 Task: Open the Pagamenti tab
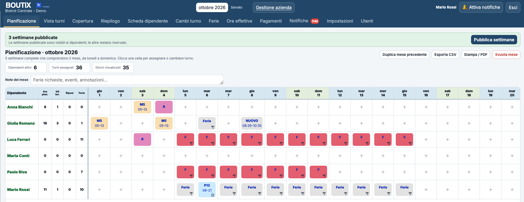[x=271, y=21]
